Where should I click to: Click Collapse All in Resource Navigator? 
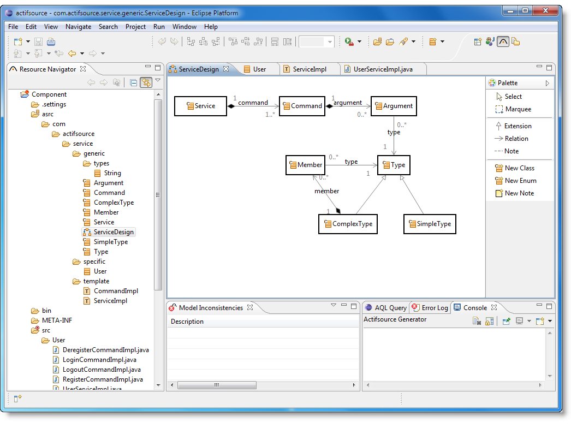[x=133, y=82]
